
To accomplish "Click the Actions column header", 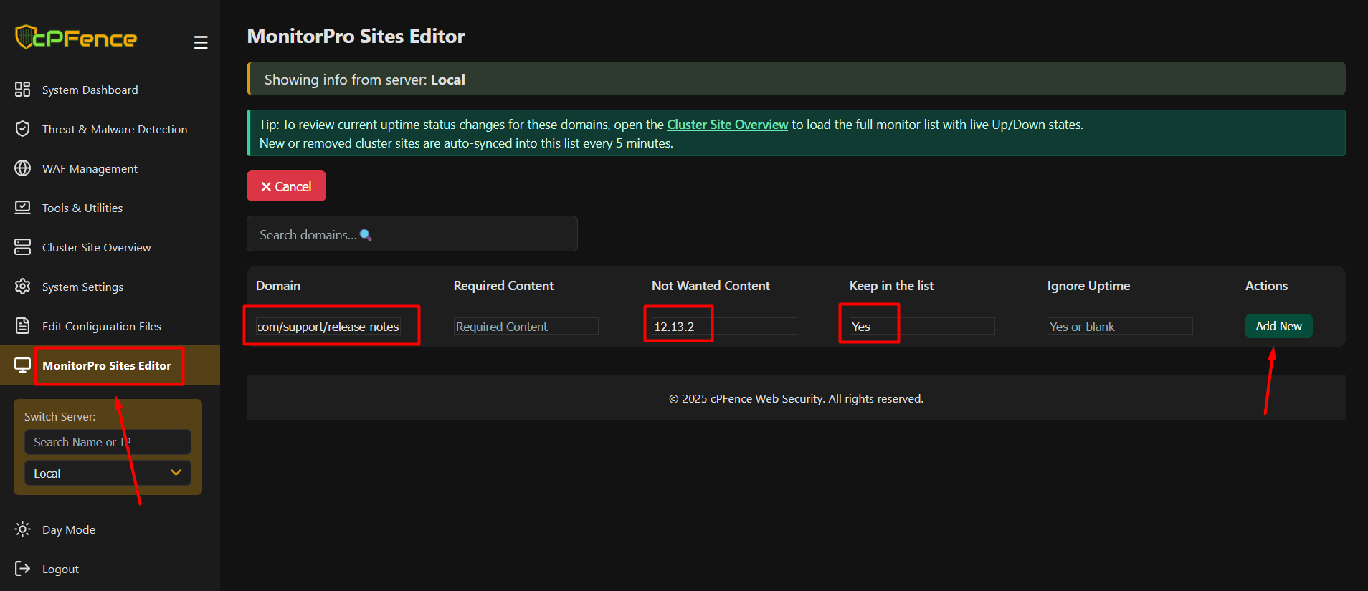I will pyautogui.click(x=1266, y=286).
